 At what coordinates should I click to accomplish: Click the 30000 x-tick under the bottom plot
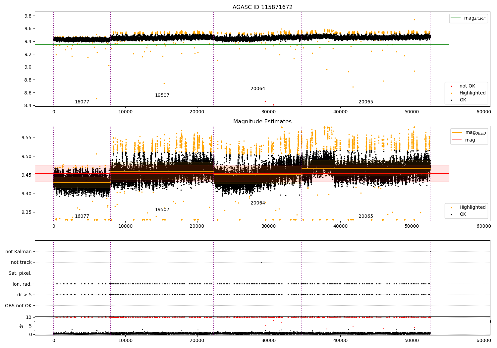tap(269, 340)
